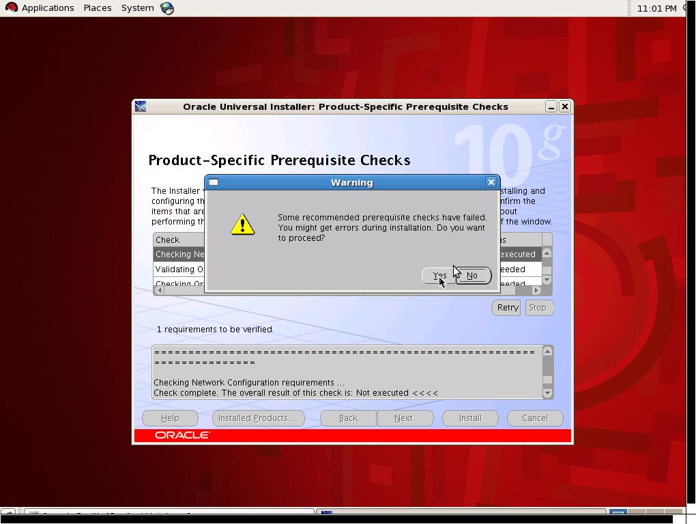696x524 pixels.
Task: Click the Oracle installer title bar icon
Action: tap(141, 106)
